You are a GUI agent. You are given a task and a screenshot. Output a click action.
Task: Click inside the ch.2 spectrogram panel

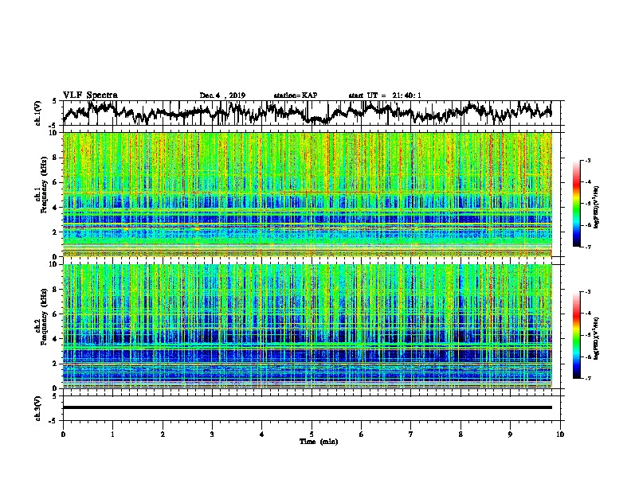point(308,326)
